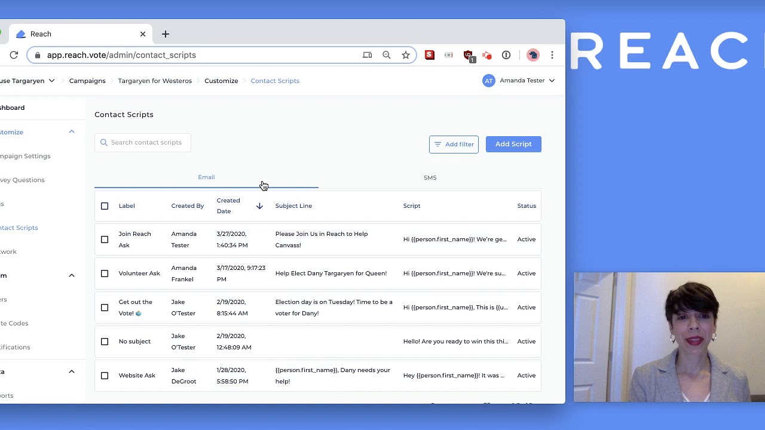The height and width of the screenshot is (430, 765).
Task: Click 'Help Elect Dany Targaryen for Queen!' subject
Action: (331, 274)
